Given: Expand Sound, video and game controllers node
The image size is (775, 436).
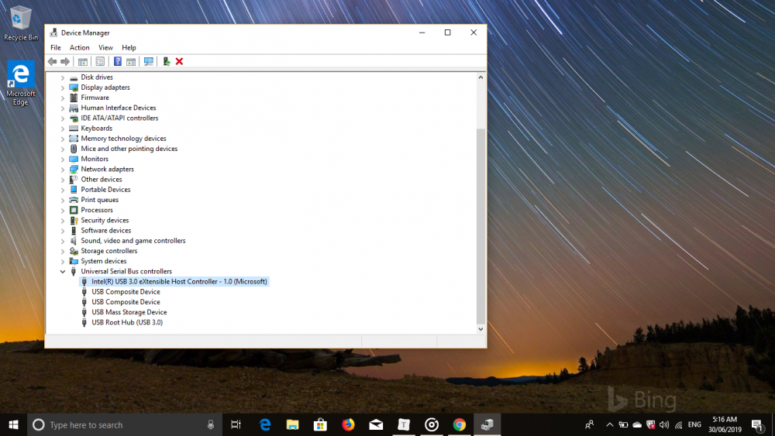Looking at the screenshot, I should point(63,241).
